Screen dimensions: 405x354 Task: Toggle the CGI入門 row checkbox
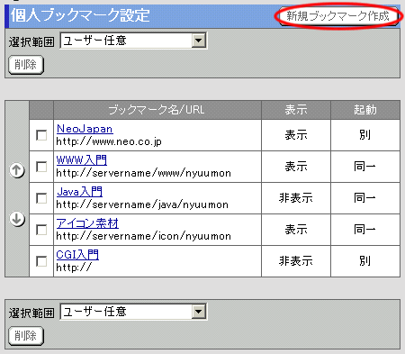click(41, 261)
